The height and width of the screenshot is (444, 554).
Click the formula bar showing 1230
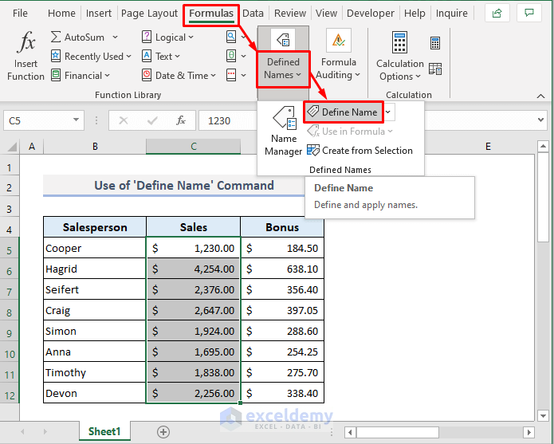tap(228, 121)
